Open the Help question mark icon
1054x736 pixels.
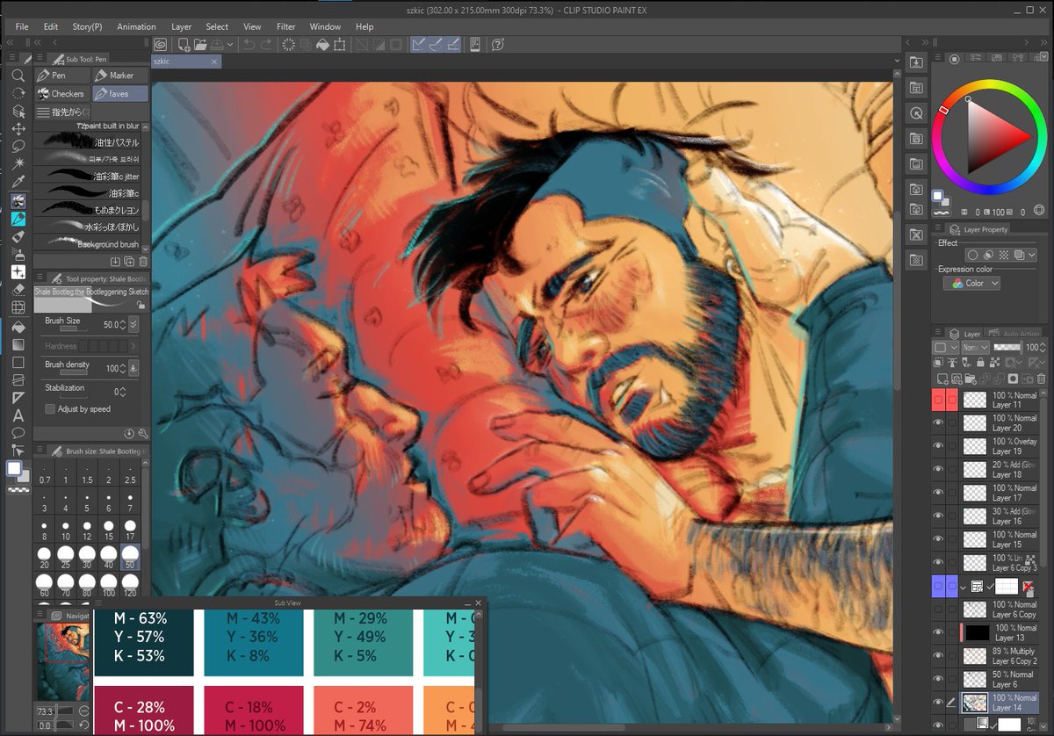(498, 44)
